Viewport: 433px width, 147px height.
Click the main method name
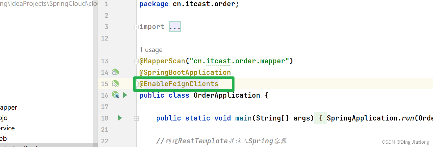pos(243,118)
